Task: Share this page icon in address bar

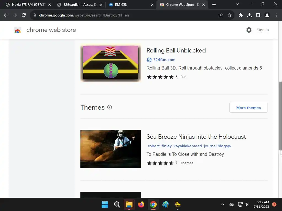Action: click(x=221, y=15)
